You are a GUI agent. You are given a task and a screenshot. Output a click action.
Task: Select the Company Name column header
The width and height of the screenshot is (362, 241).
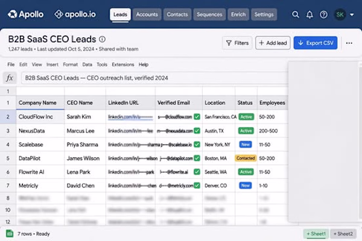tap(40, 102)
